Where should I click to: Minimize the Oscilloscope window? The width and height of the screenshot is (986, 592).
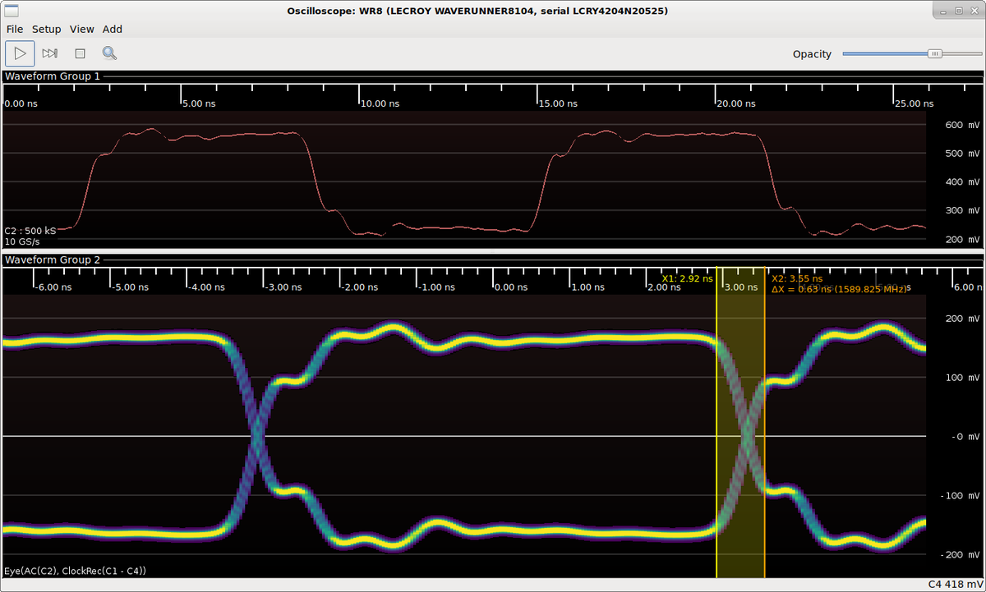[942, 10]
